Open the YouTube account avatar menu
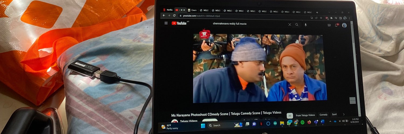Viewport: 404px width, 134px height. (x=344, y=25)
